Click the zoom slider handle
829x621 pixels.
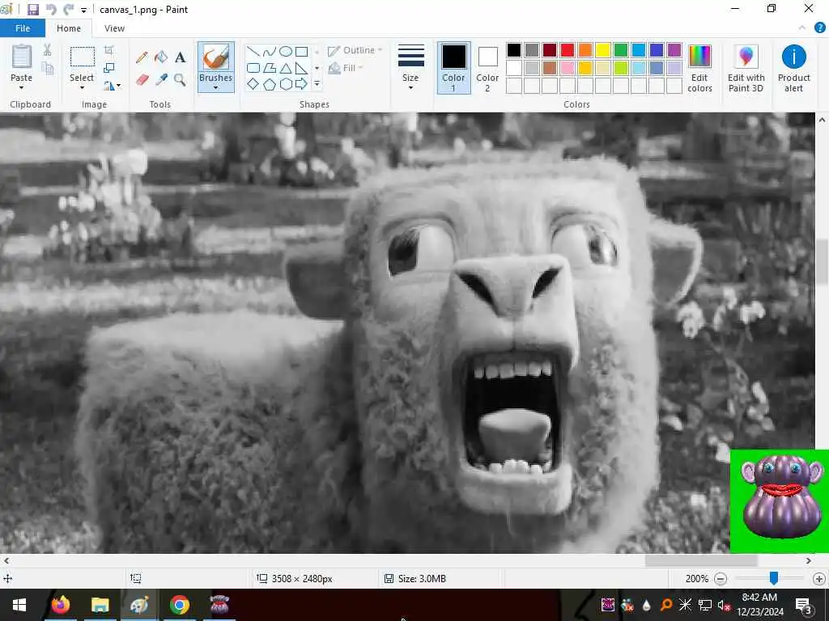click(x=773, y=578)
